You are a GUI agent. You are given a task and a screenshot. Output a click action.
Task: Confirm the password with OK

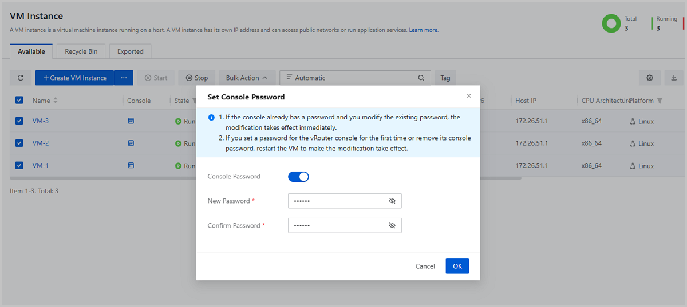(457, 266)
